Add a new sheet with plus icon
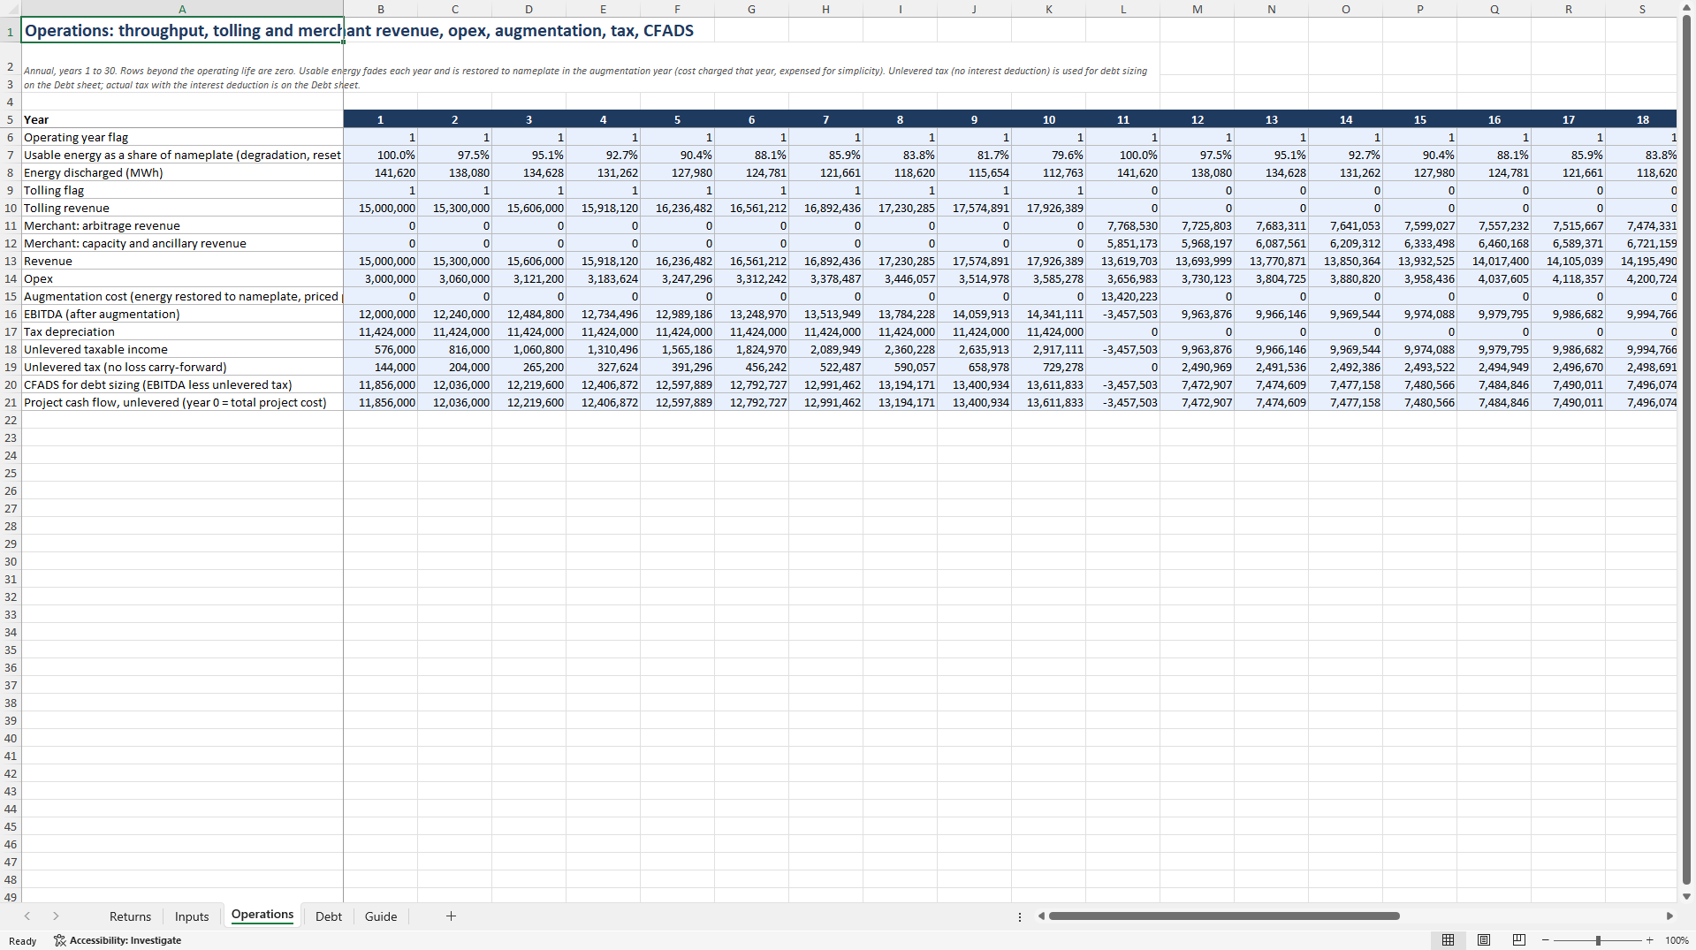 (x=451, y=916)
